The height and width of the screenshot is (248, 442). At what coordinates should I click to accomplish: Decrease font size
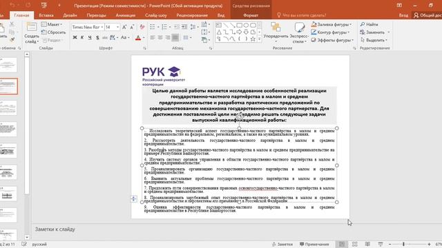(132, 27)
